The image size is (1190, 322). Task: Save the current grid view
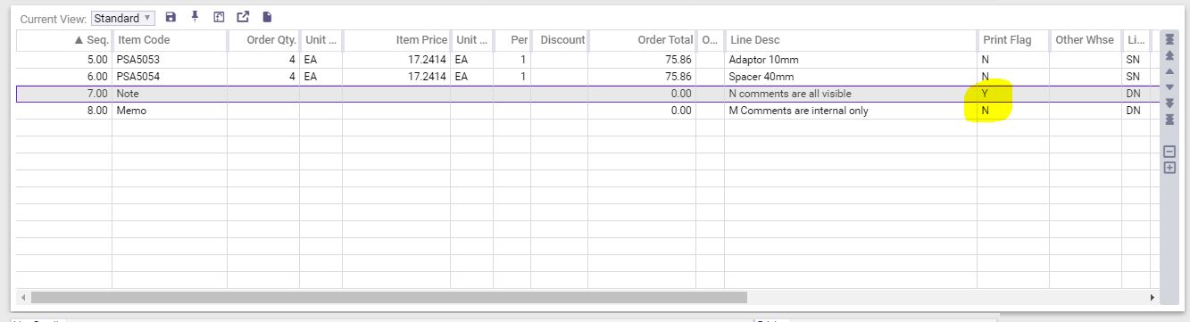click(x=171, y=17)
